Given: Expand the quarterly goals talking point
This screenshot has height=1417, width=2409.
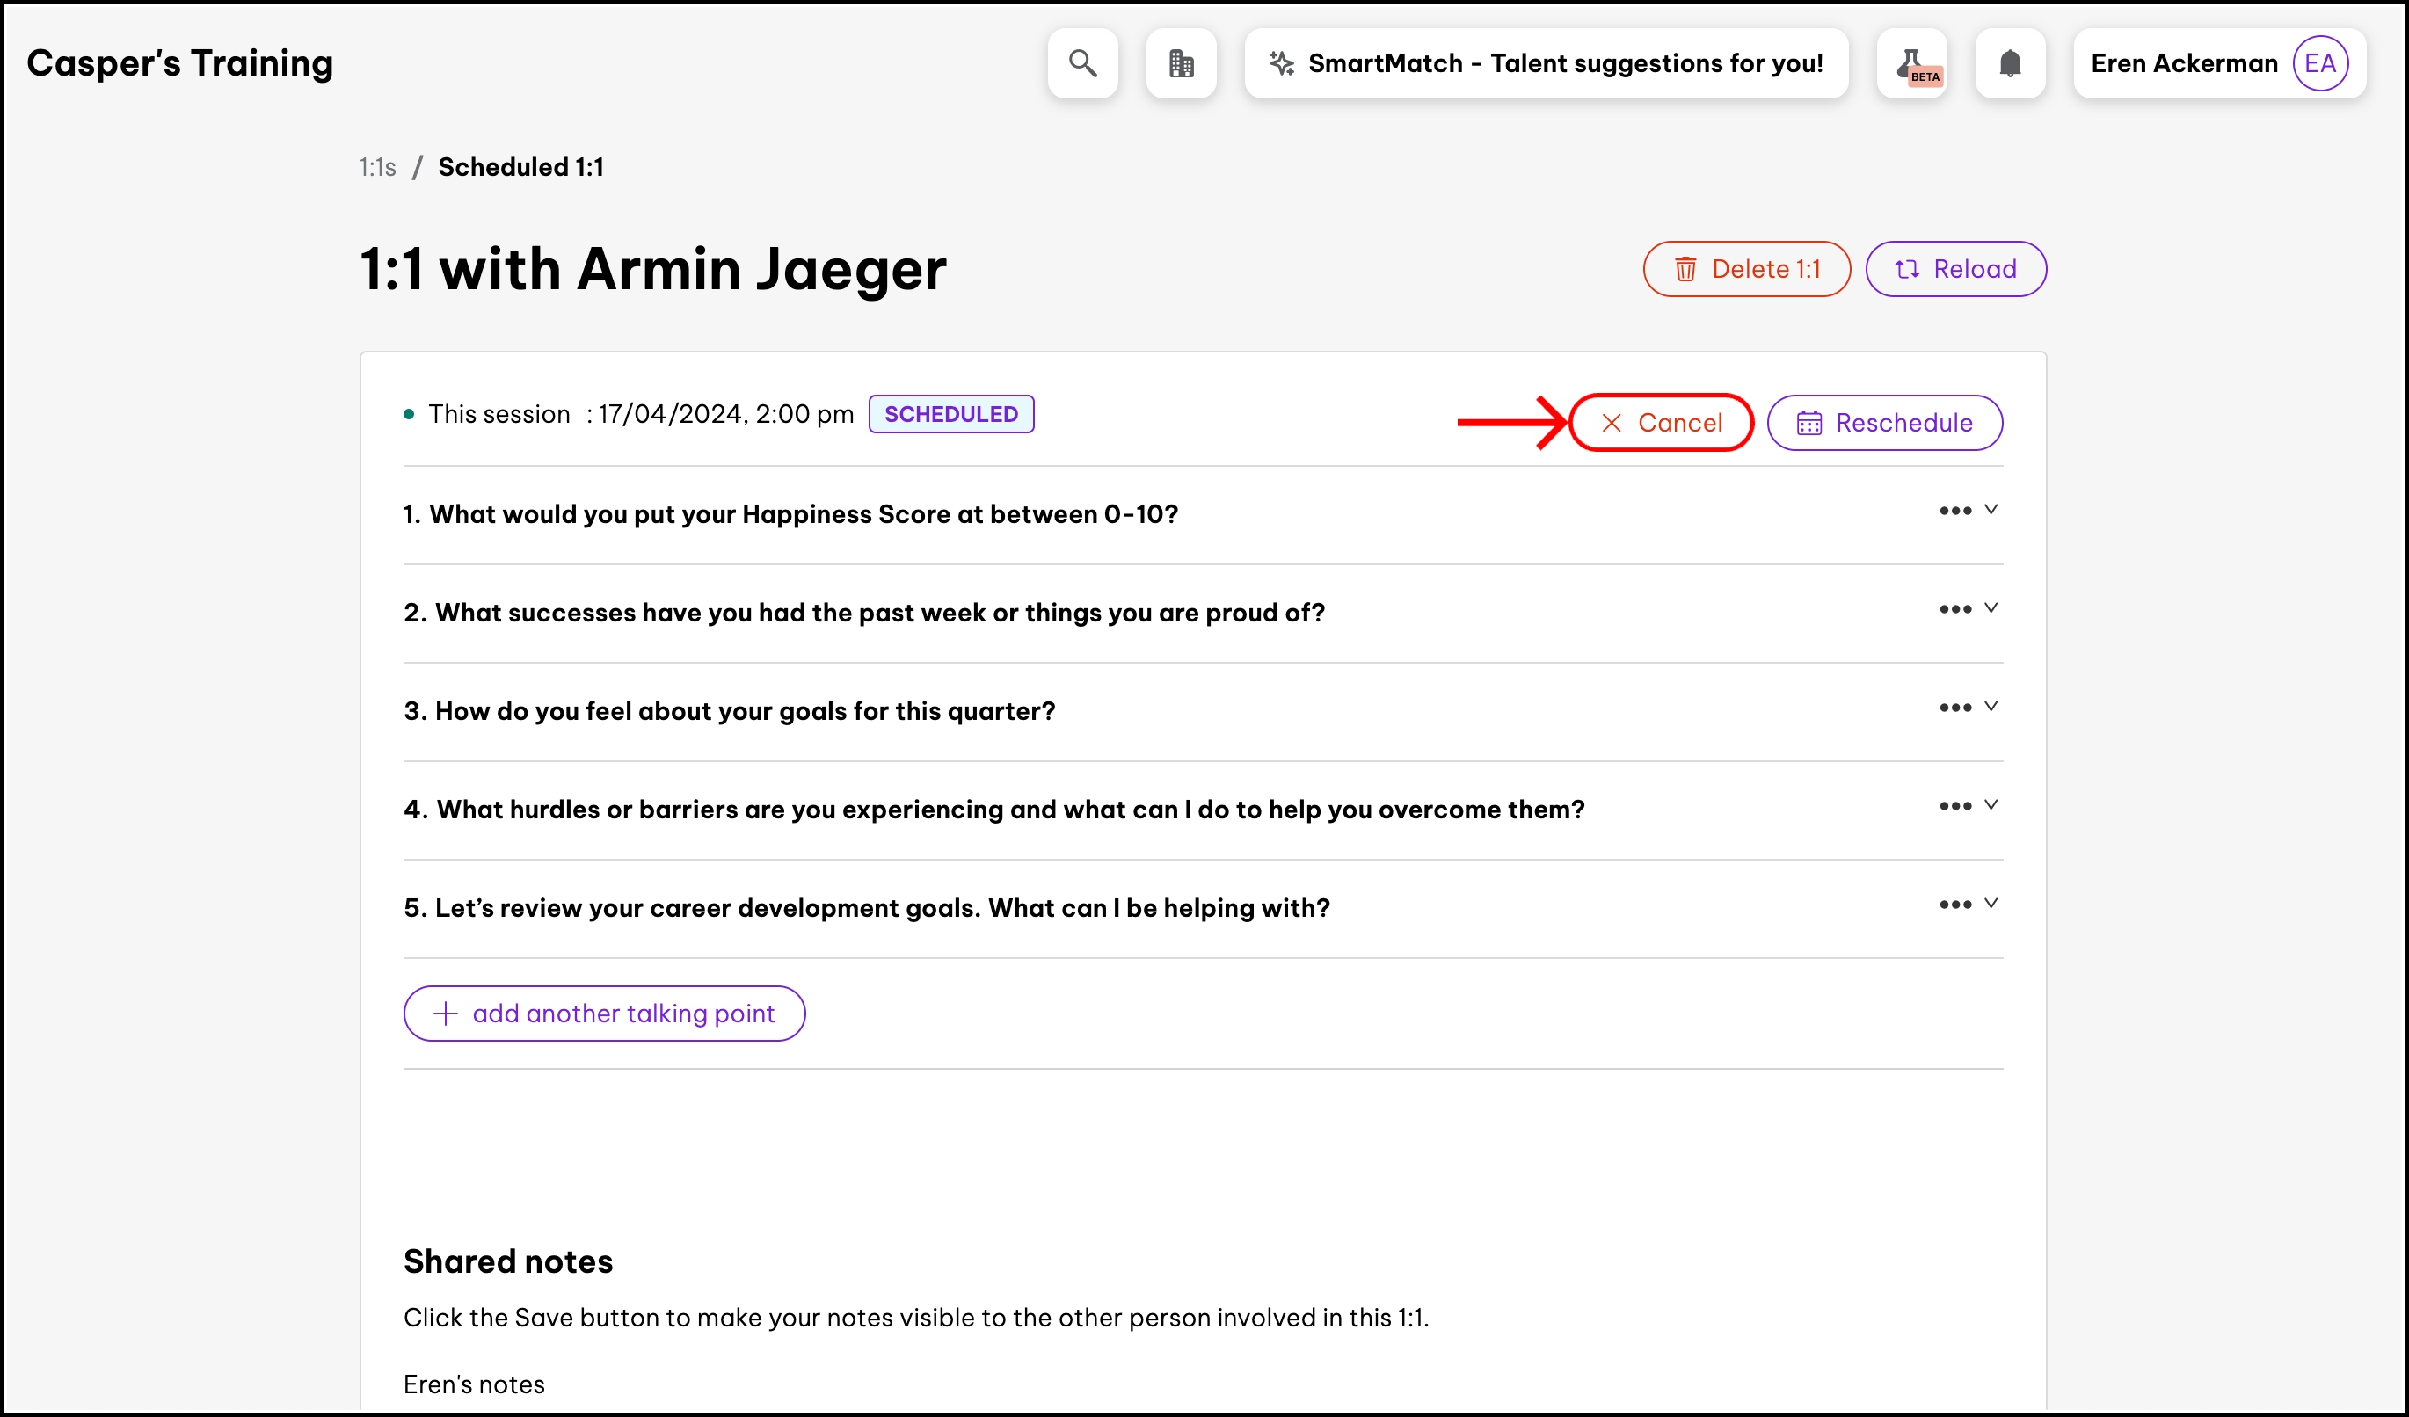Looking at the screenshot, I should (x=1991, y=707).
